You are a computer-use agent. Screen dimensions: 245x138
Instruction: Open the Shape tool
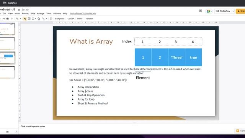tap(39, 19)
